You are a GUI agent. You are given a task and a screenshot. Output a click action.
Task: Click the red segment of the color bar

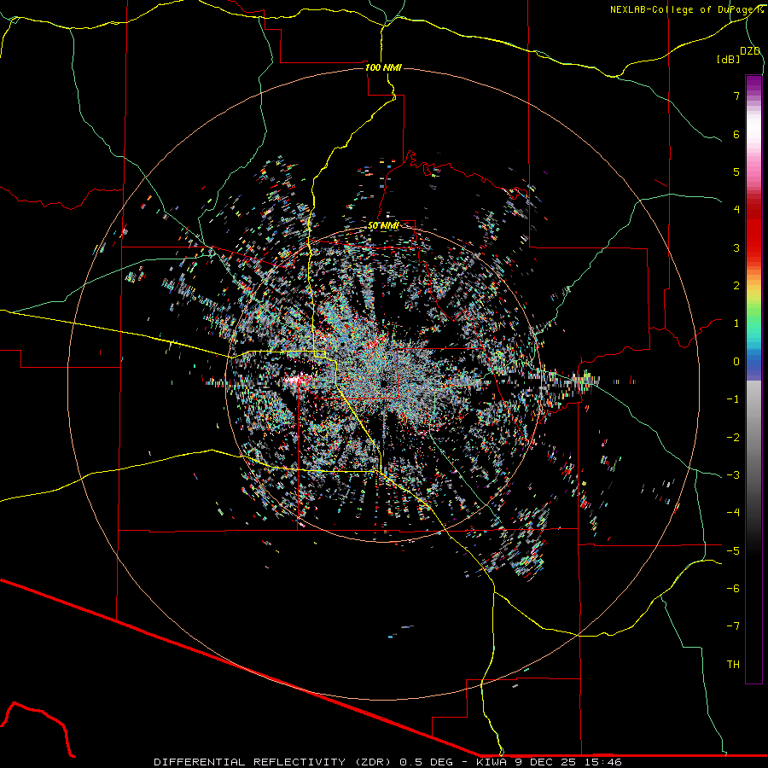click(753, 236)
